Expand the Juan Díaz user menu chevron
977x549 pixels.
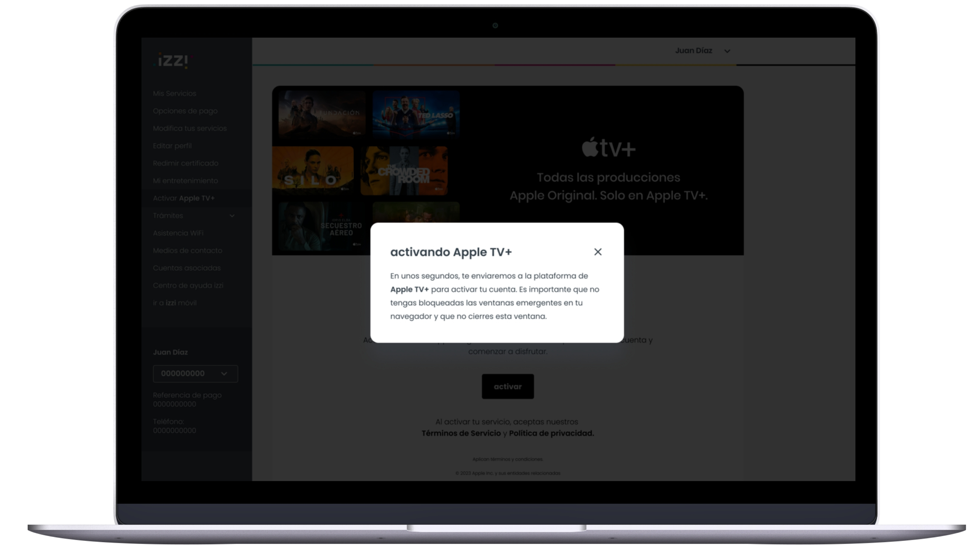pos(727,51)
